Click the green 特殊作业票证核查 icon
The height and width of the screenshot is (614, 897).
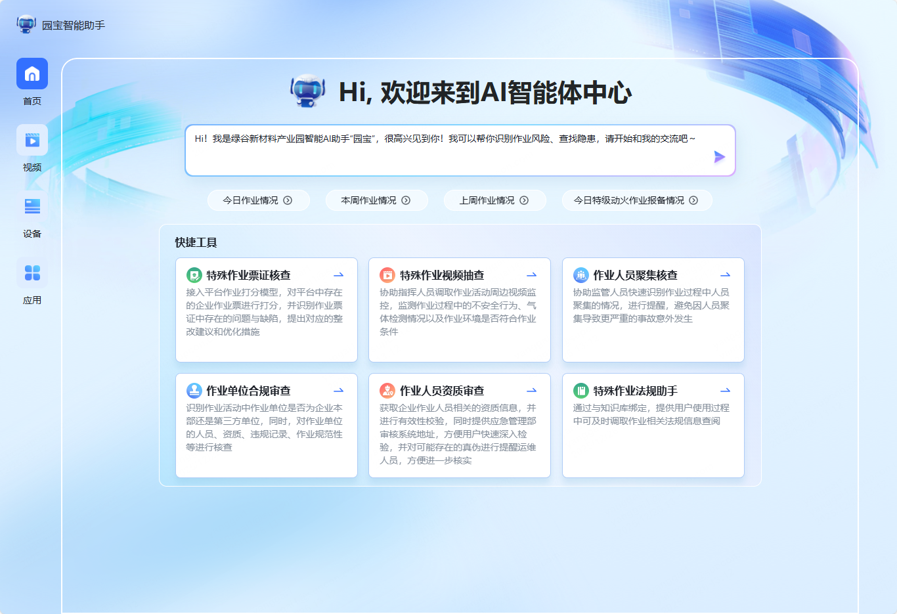194,275
